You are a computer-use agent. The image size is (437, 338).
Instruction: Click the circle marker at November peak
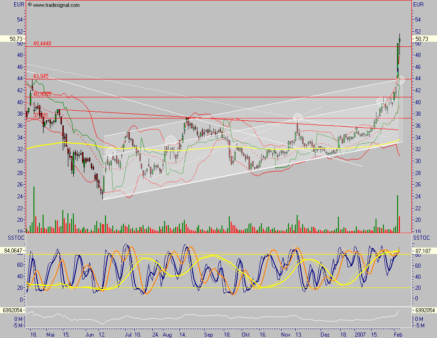[x=298, y=117]
